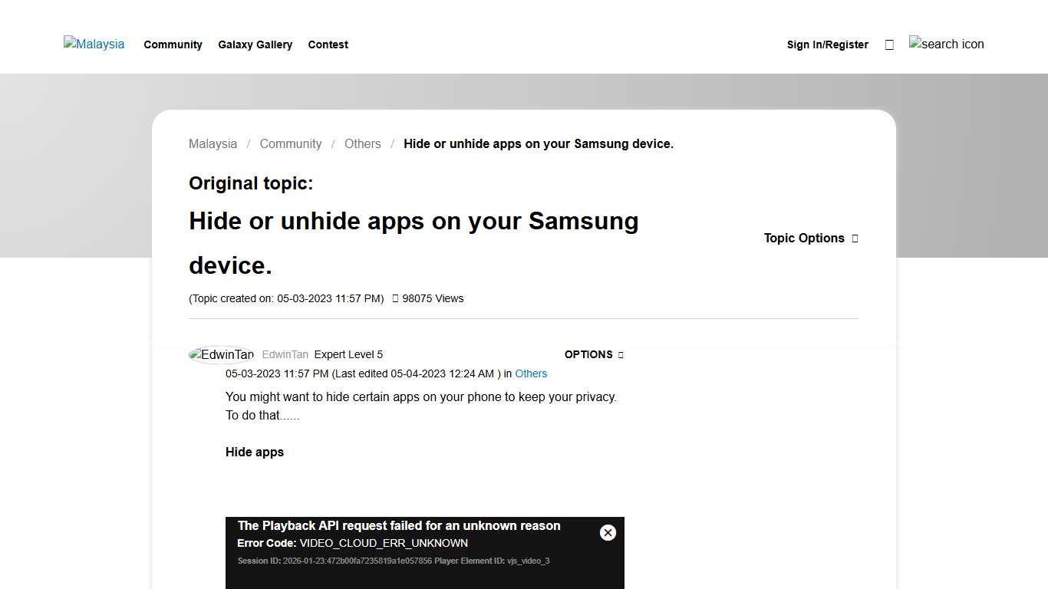Expand the OPTIONS menu on EdwinTan's post
This screenshot has width=1048, height=589.
click(x=588, y=354)
